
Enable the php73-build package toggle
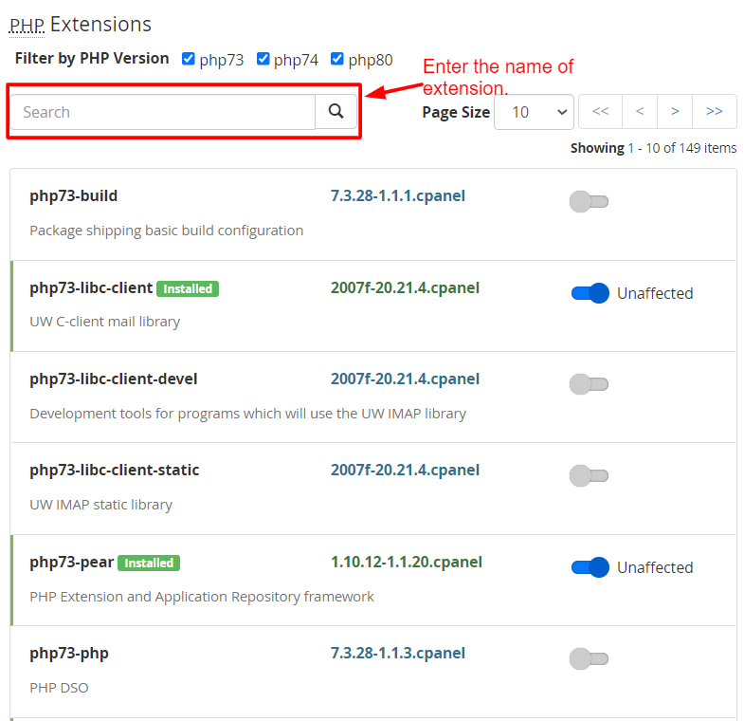coord(589,202)
